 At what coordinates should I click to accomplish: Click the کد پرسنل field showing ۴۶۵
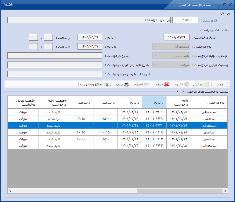coord(185,20)
